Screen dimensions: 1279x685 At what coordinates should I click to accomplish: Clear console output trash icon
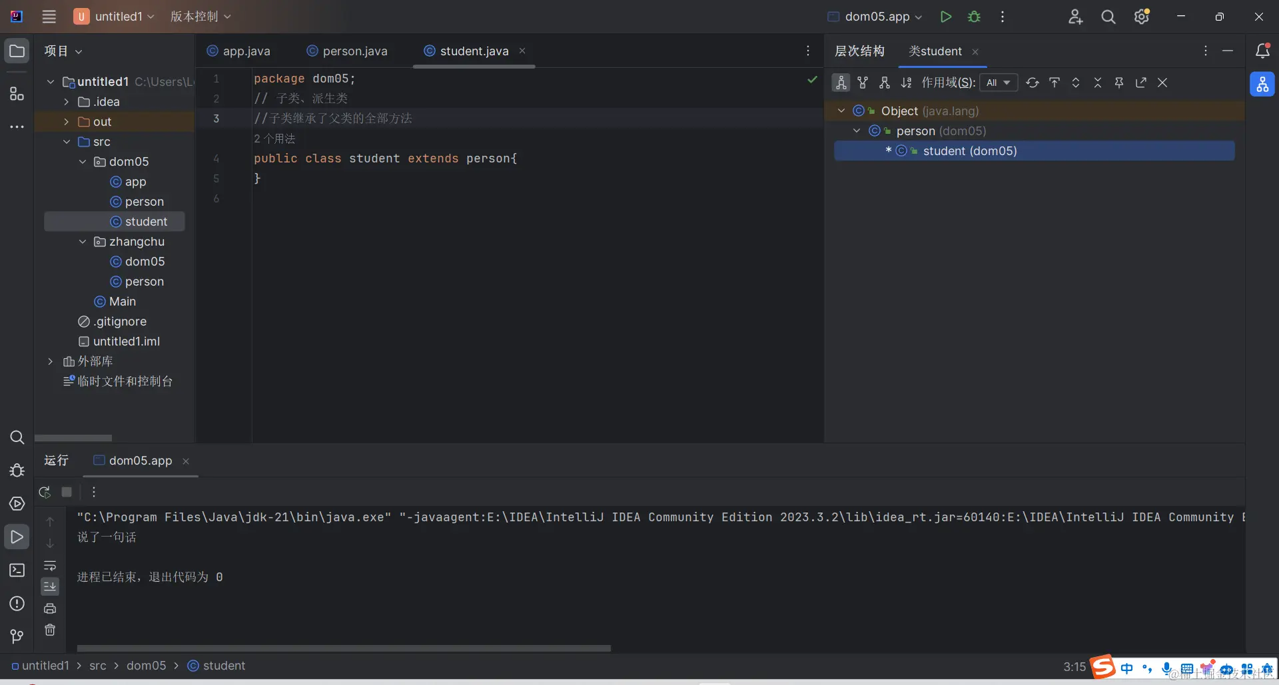click(50, 630)
